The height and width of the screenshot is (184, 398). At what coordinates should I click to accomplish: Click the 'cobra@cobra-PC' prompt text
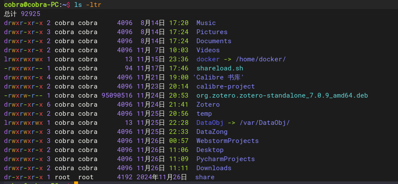coord(32,5)
